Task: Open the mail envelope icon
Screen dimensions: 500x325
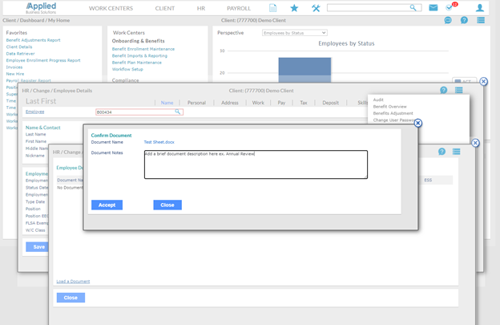Action: coord(433,8)
